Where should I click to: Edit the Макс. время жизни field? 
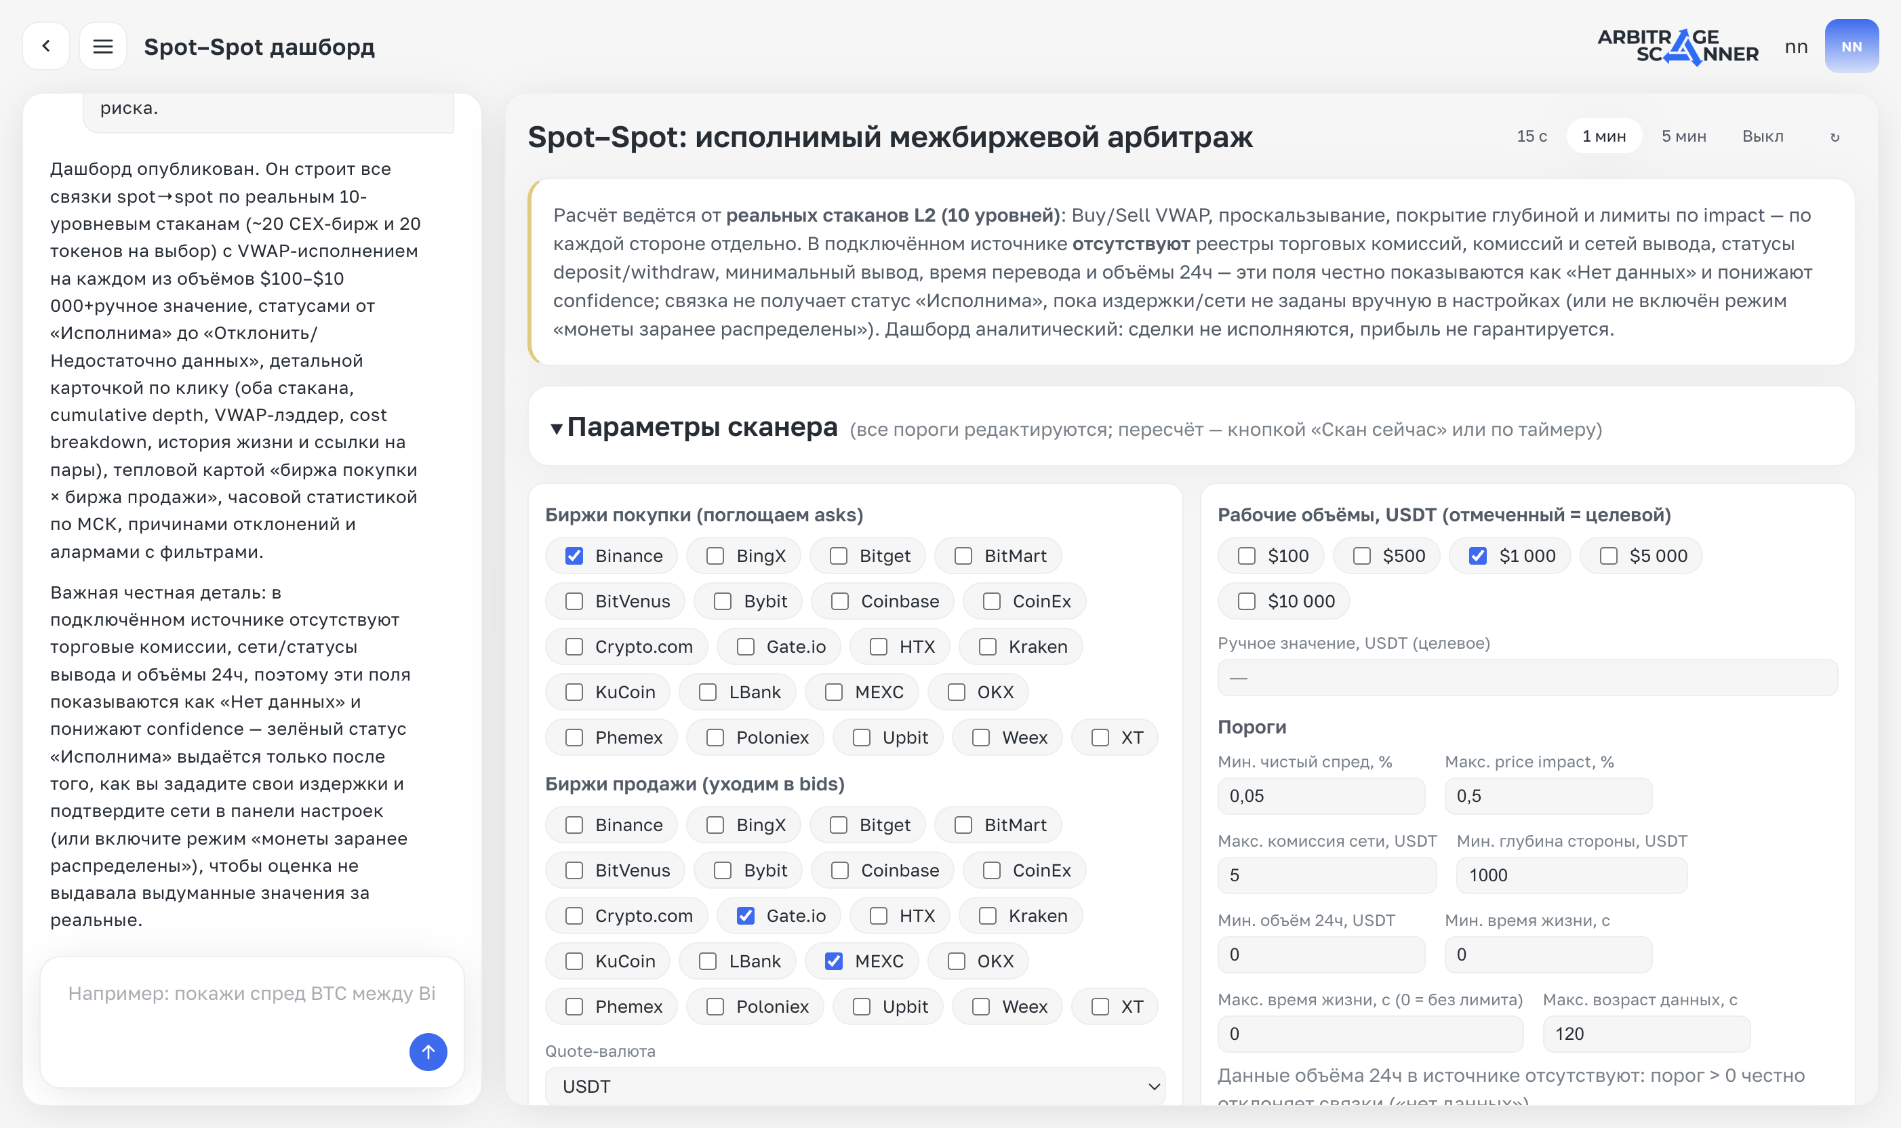[x=1370, y=1034]
